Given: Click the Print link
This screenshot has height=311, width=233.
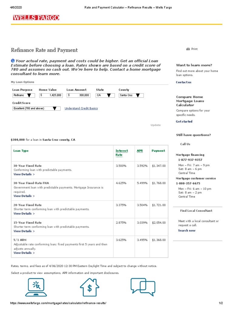Looking at the screenshot, I should pos(194,49).
